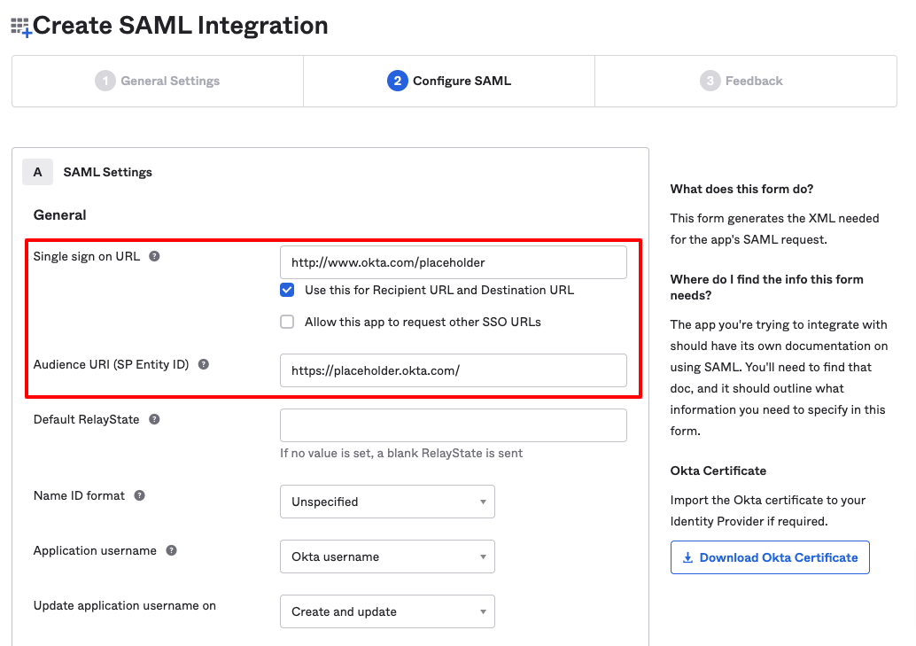Image resolution: width=916 pixels, height=646 pixels.
Task: Open the 'Update application username on' dropdown
Action: pos(387,611)
